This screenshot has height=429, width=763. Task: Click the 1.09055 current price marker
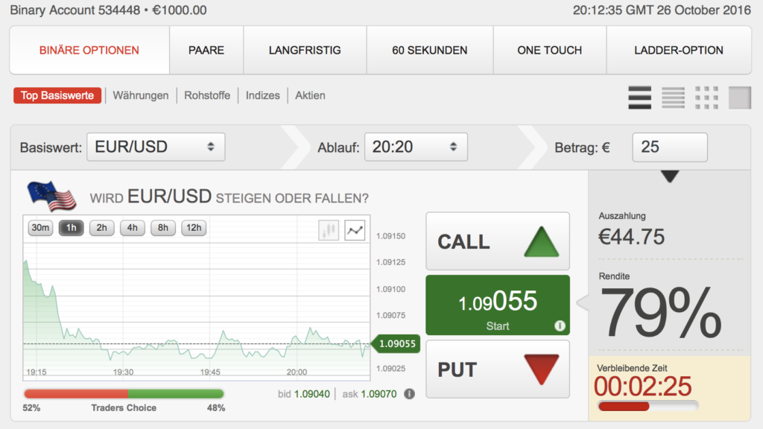click(396, 344)
